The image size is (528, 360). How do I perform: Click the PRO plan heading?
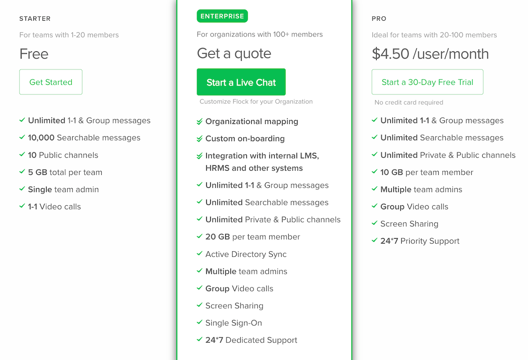coord(379,19)
